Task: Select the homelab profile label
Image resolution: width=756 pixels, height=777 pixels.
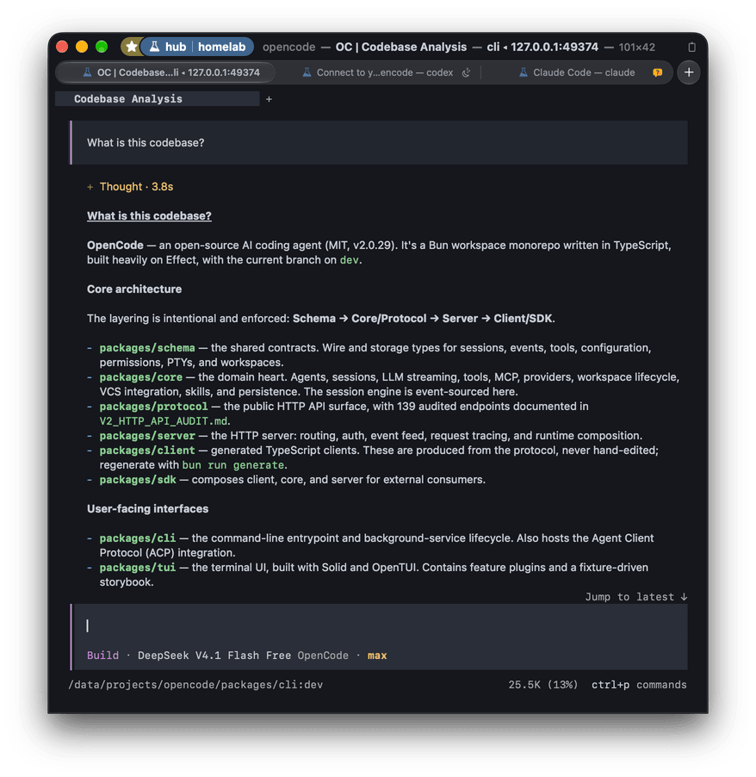Action: [x=221, y=47]
